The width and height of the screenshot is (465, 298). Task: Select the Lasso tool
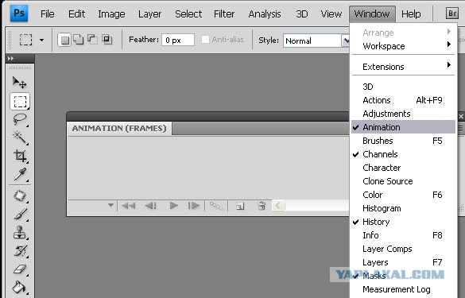point(20,119)
